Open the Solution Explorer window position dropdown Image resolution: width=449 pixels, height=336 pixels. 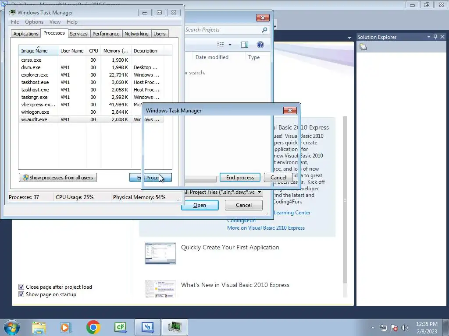[429, 37]
